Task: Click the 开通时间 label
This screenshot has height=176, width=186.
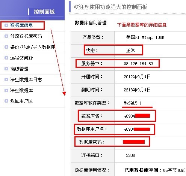Action: [x=92, y=77]
